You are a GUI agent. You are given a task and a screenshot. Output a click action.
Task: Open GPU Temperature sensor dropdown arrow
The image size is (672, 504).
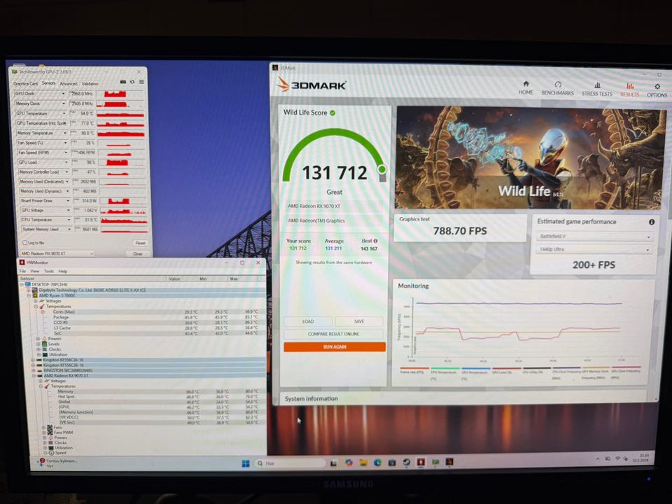pyautogui.click(x=64, y=113)
